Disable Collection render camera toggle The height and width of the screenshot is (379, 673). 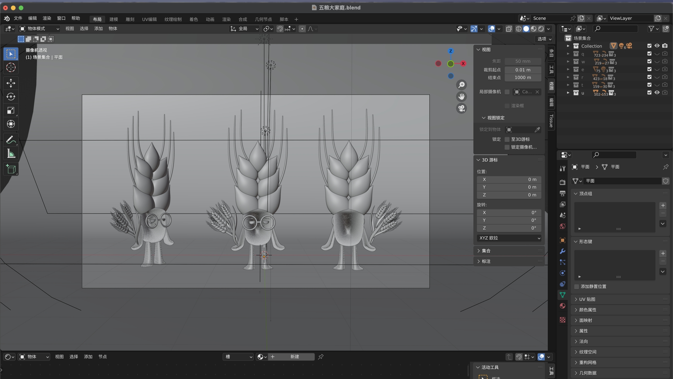pos(665,46)
